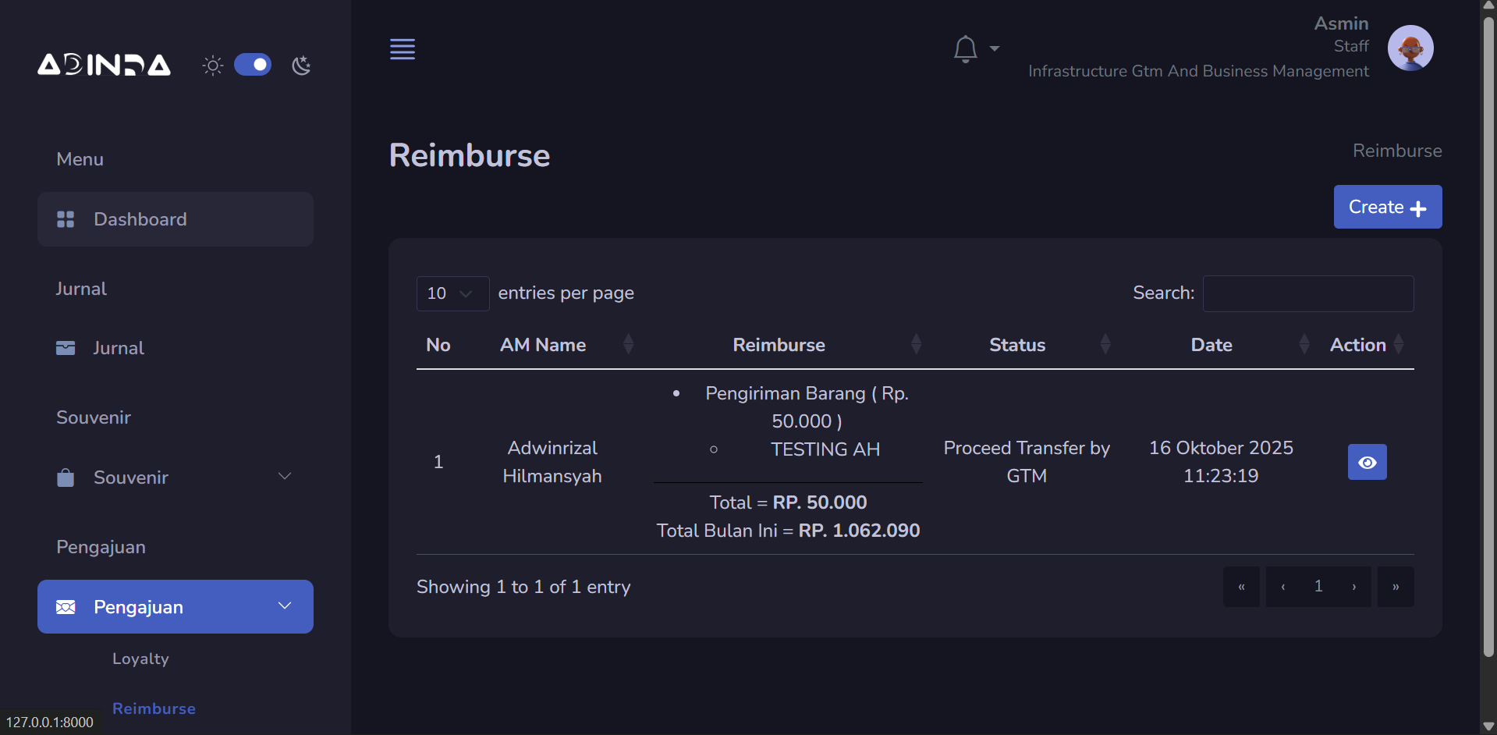Screen dimensions: 1497x735
Task: Click the Asmin user avatar
Action: click(1410, 48)
